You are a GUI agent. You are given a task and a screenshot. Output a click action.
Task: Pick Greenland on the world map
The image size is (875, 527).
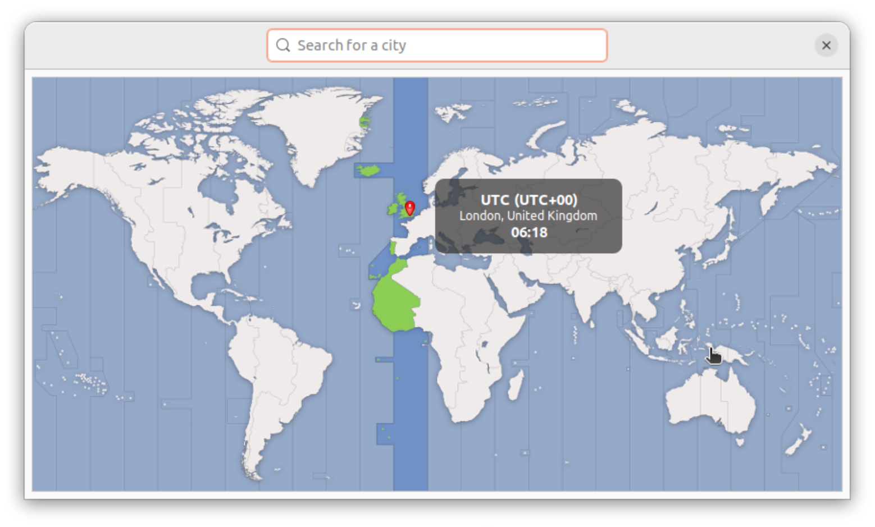[x=315, y=129]
